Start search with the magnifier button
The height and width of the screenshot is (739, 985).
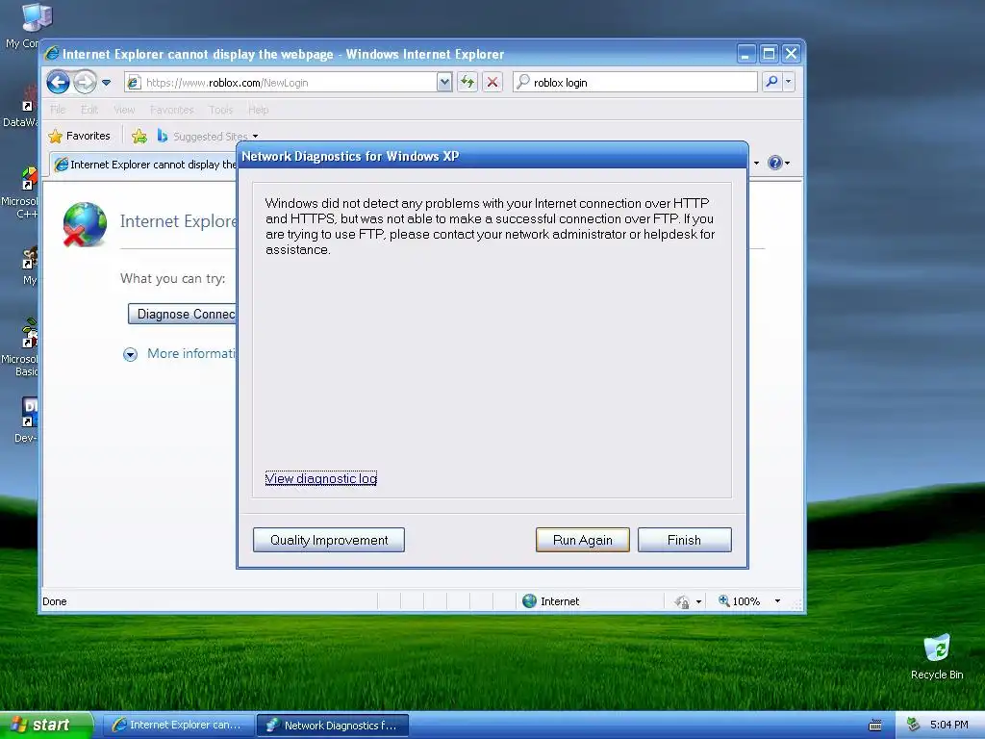click(x=771, y=83)
